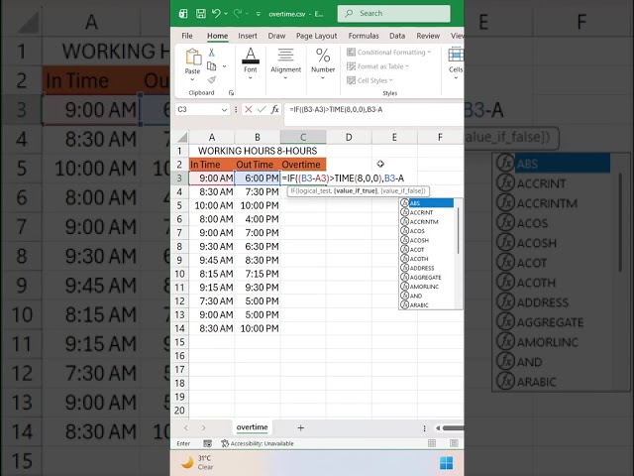634x476 pixels.
Task: Click cell with 10:00 AM in row 5
Action: click(211, 205)
